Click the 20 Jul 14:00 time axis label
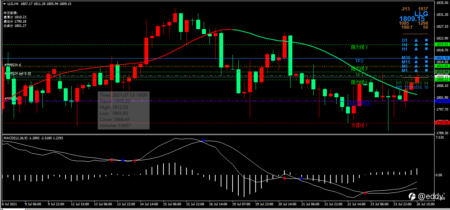This screenshot has width=450, height=210. pyautogui.click(x=287, y=204)
